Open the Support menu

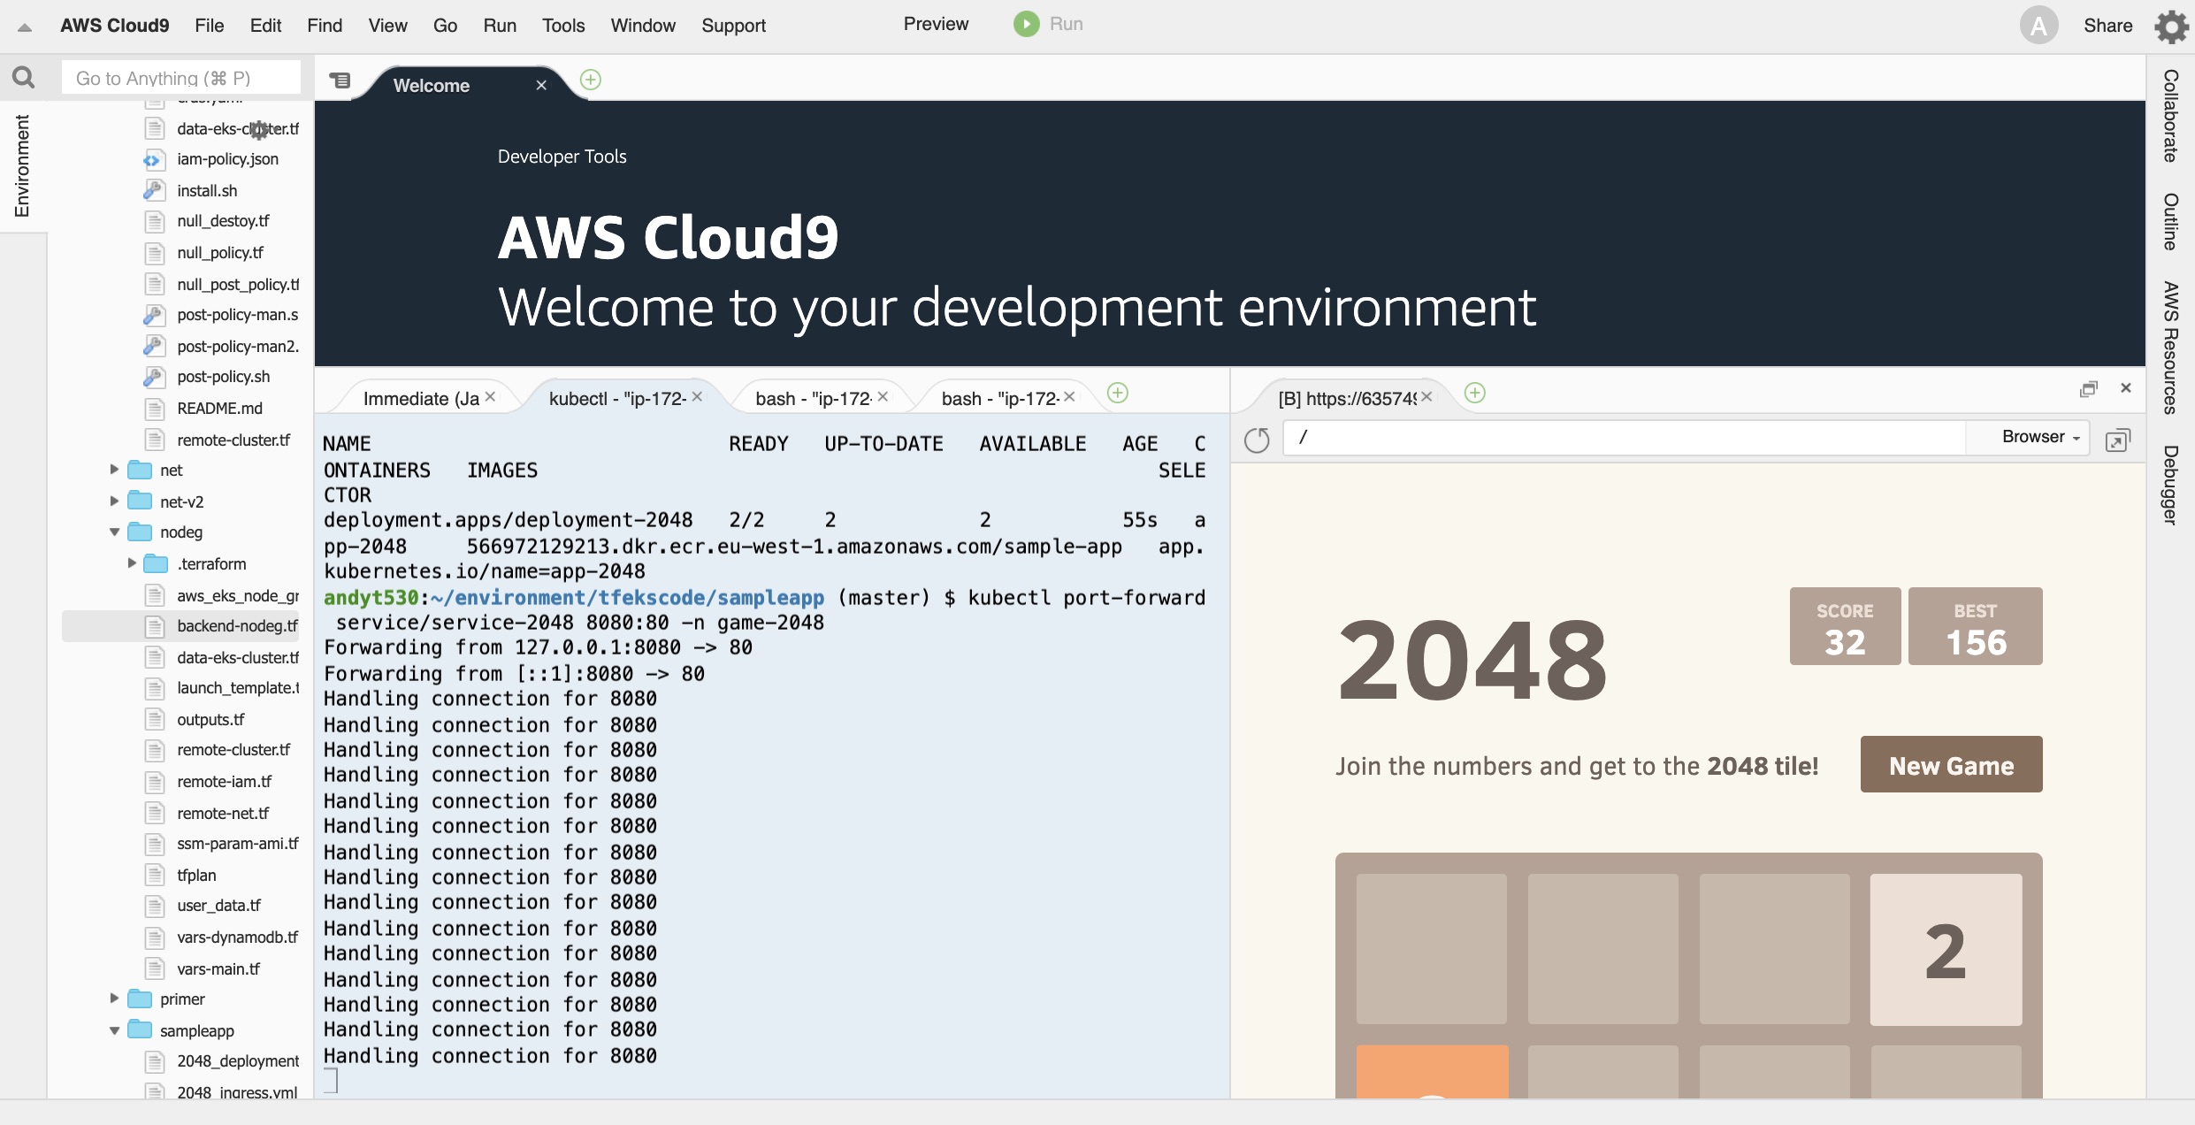(733, 26)
